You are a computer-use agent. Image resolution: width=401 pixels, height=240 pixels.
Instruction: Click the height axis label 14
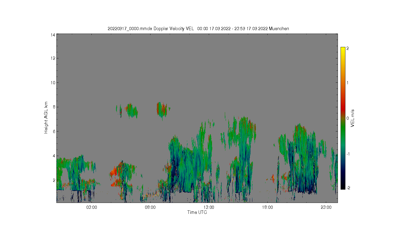tap(53, 35)
